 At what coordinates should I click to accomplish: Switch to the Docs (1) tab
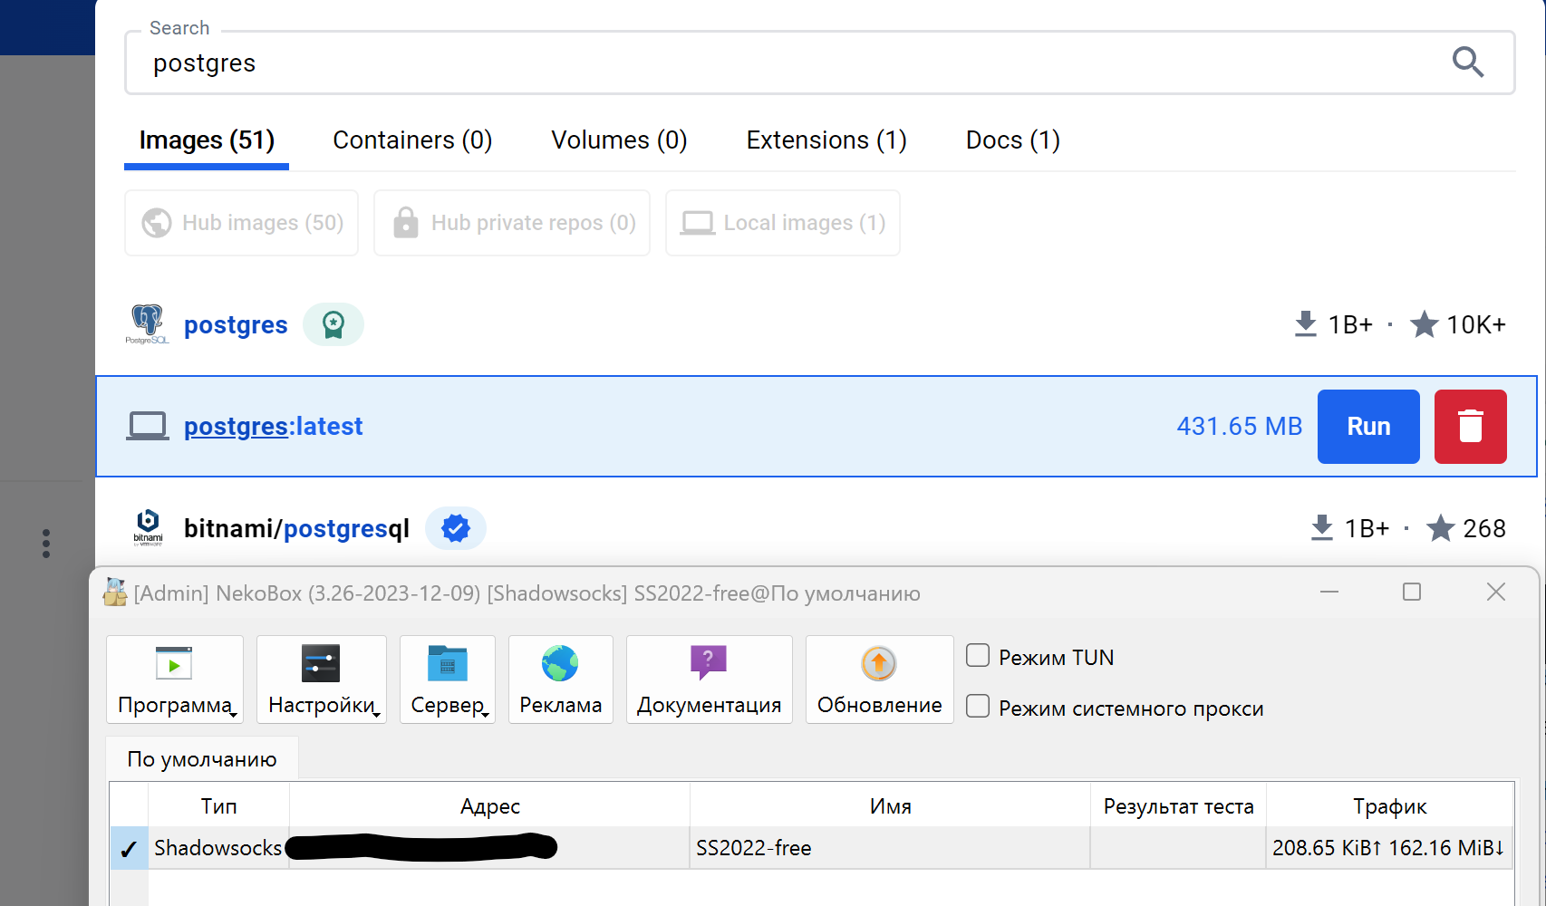point(1013,140)
